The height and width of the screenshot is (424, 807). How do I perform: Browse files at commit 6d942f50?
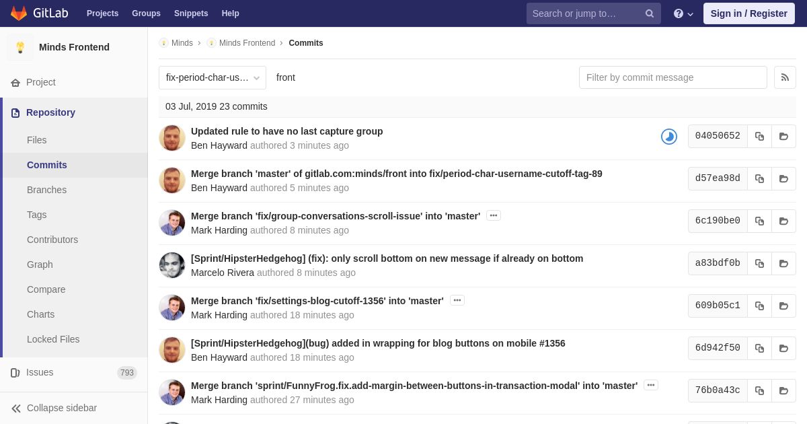pos(783,348)
